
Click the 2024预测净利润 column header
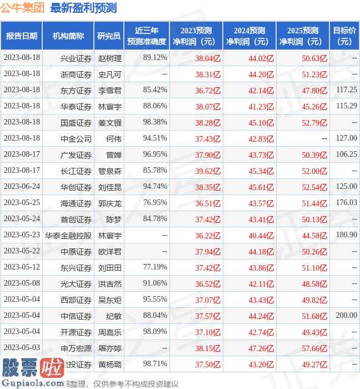249,36
